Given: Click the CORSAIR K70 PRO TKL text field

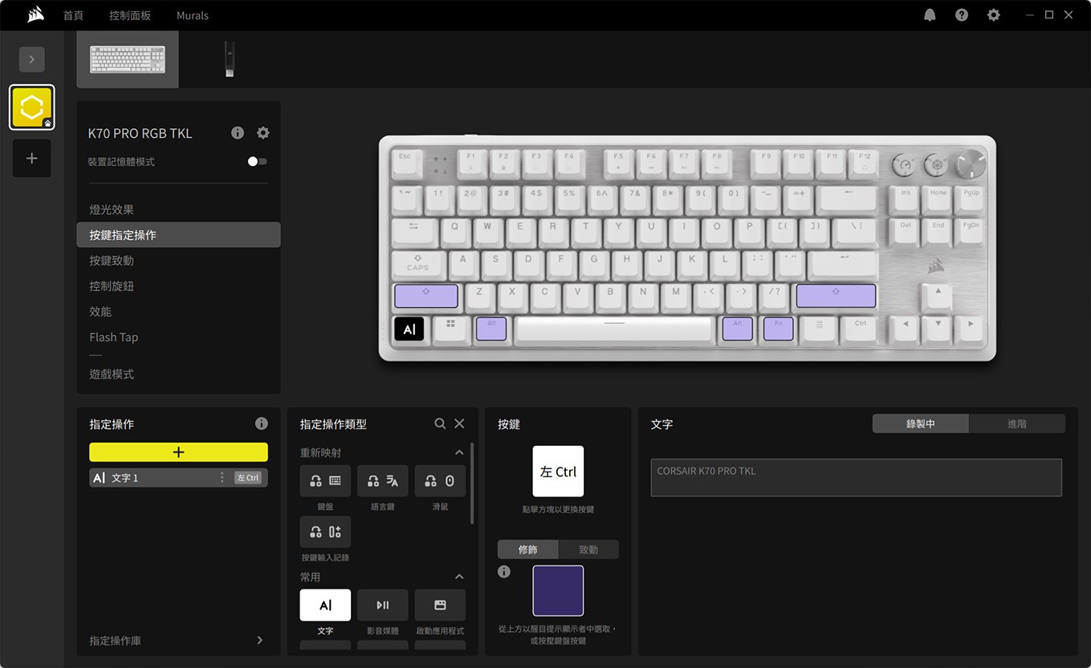Looking at the screenshot, I should pyautogui.click(x=857, y=477).
